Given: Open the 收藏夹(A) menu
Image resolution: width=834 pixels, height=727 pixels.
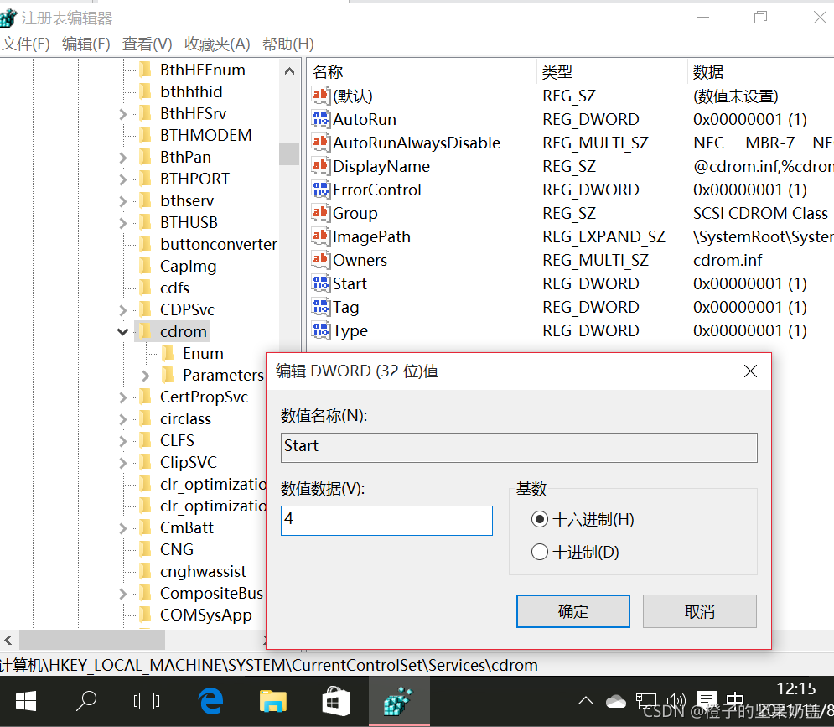Looking at the screenshot, I should click(x=217, y=44).
